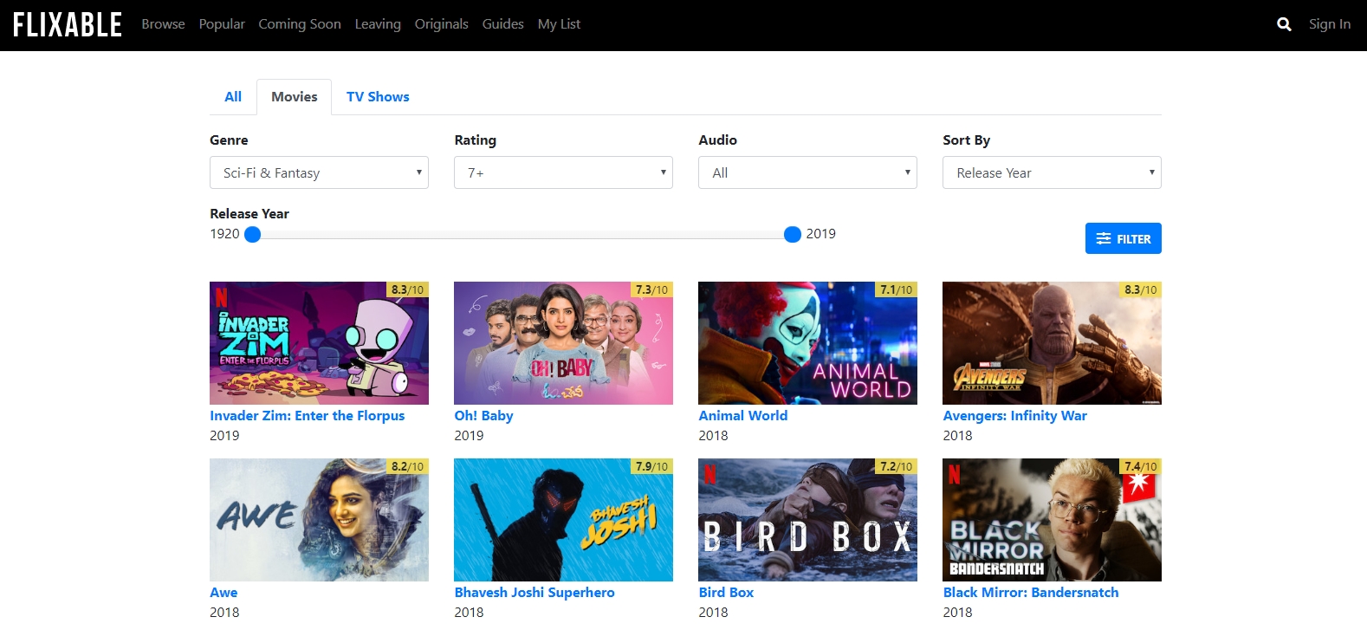Click the FLIXABLE logo
This screenshot has height=630, width=1367.
coord(68,24)
